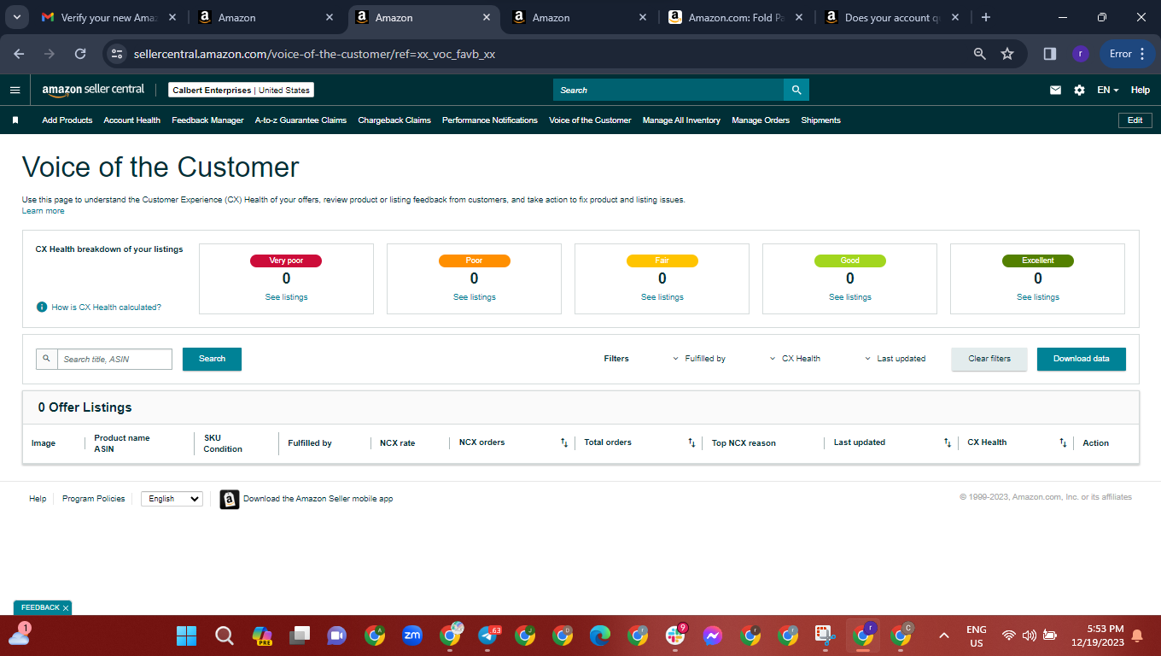Open the mail messages icon

pyautogui.click(x=1055, y=90)
